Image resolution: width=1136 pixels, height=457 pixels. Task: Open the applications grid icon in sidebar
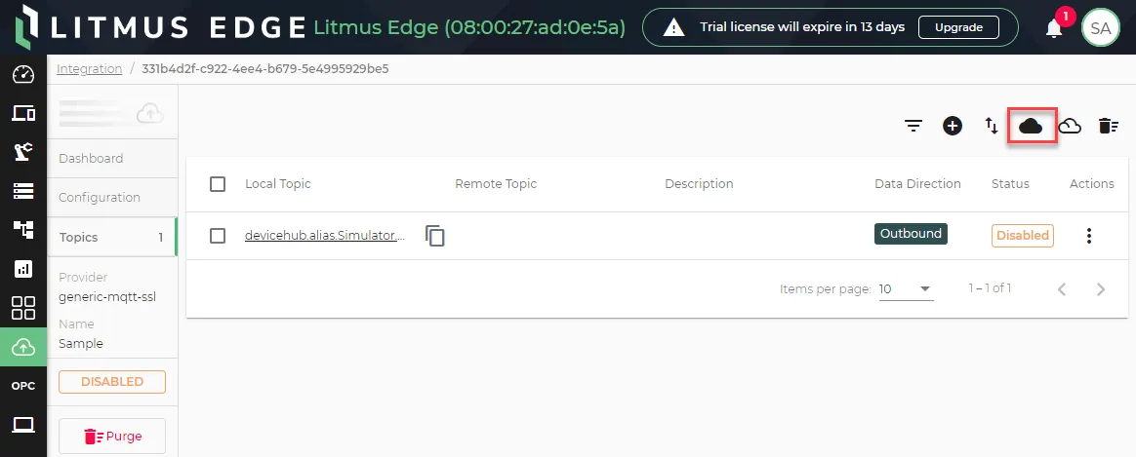coord(23,308)
